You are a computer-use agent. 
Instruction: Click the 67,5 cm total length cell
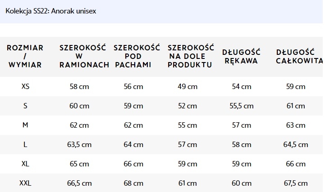(296, 183)
